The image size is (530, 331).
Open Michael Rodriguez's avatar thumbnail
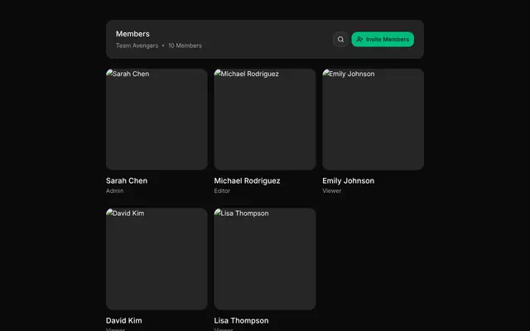pyautogui.click(x=265, y=119)
